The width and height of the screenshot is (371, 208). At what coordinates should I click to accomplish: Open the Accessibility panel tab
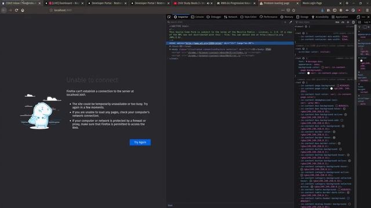pyautogui.click(x=320, y=17)
